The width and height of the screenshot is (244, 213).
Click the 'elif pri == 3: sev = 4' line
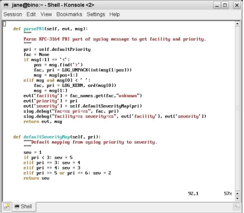(x=52, y=163)
